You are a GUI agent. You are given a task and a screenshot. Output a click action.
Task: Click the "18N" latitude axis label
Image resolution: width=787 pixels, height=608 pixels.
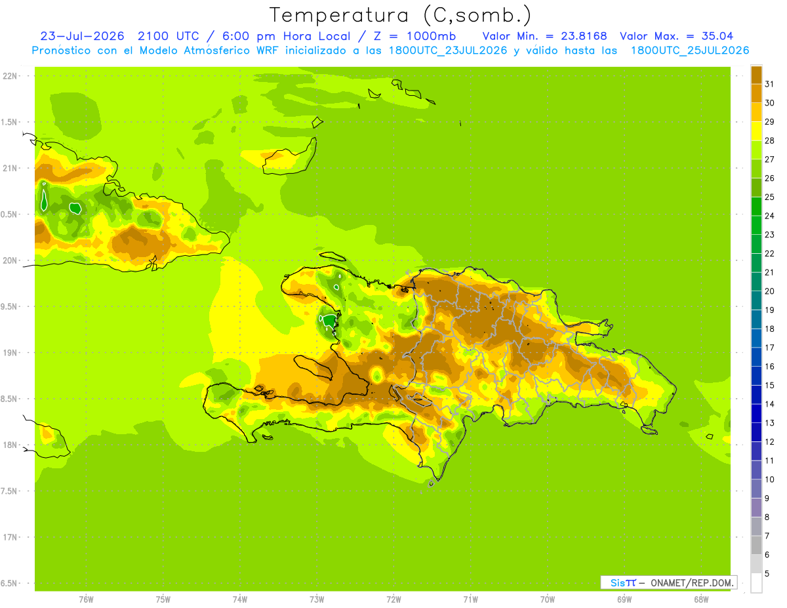tap(10, 445)
